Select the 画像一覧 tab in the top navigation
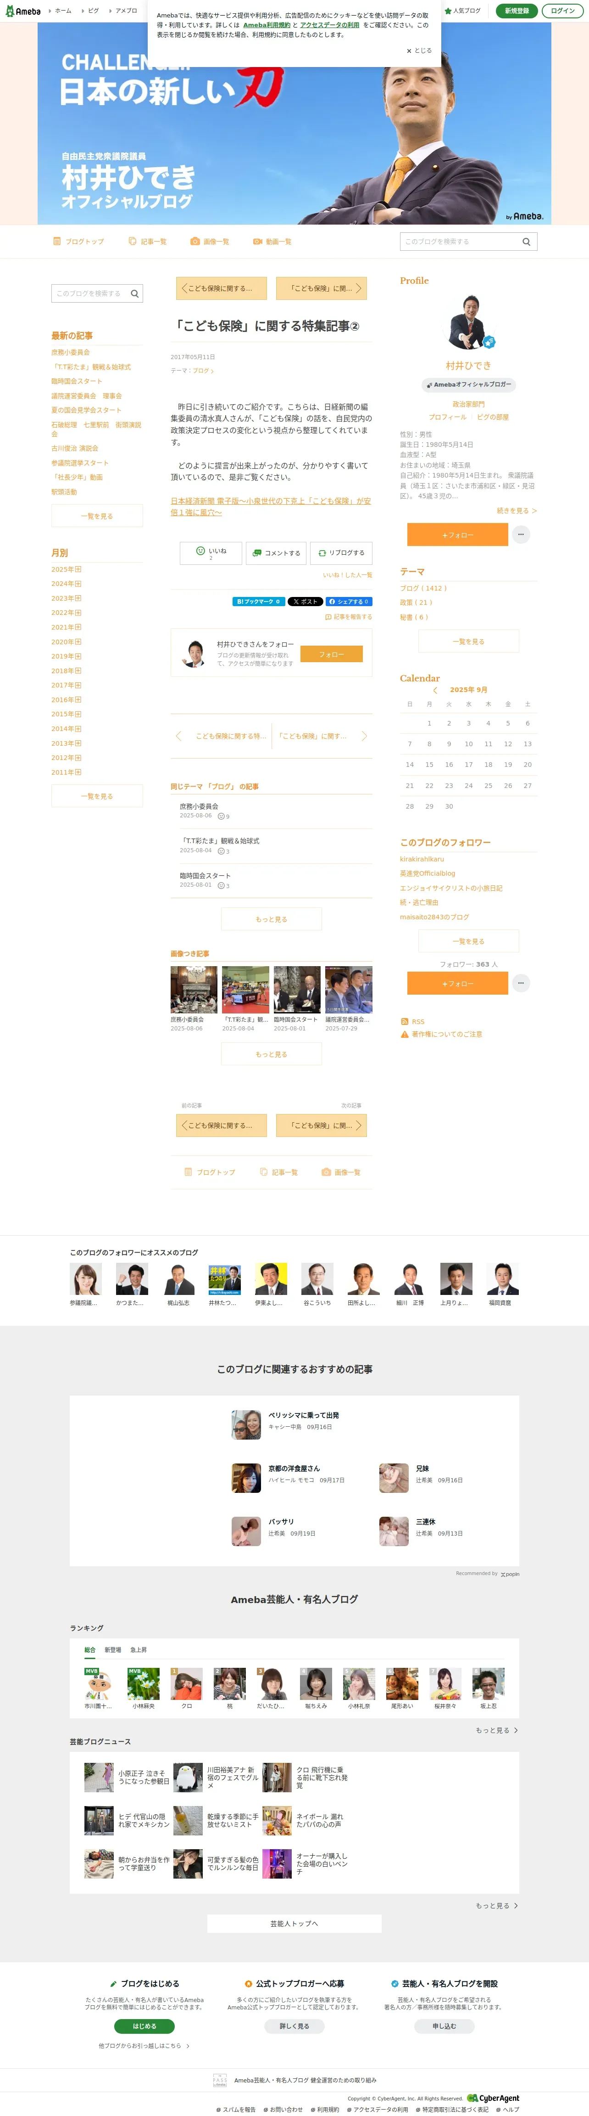 [x=210, y=242]
